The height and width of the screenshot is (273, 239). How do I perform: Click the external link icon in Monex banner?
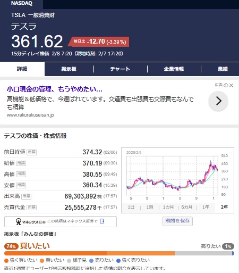(102, 221)
